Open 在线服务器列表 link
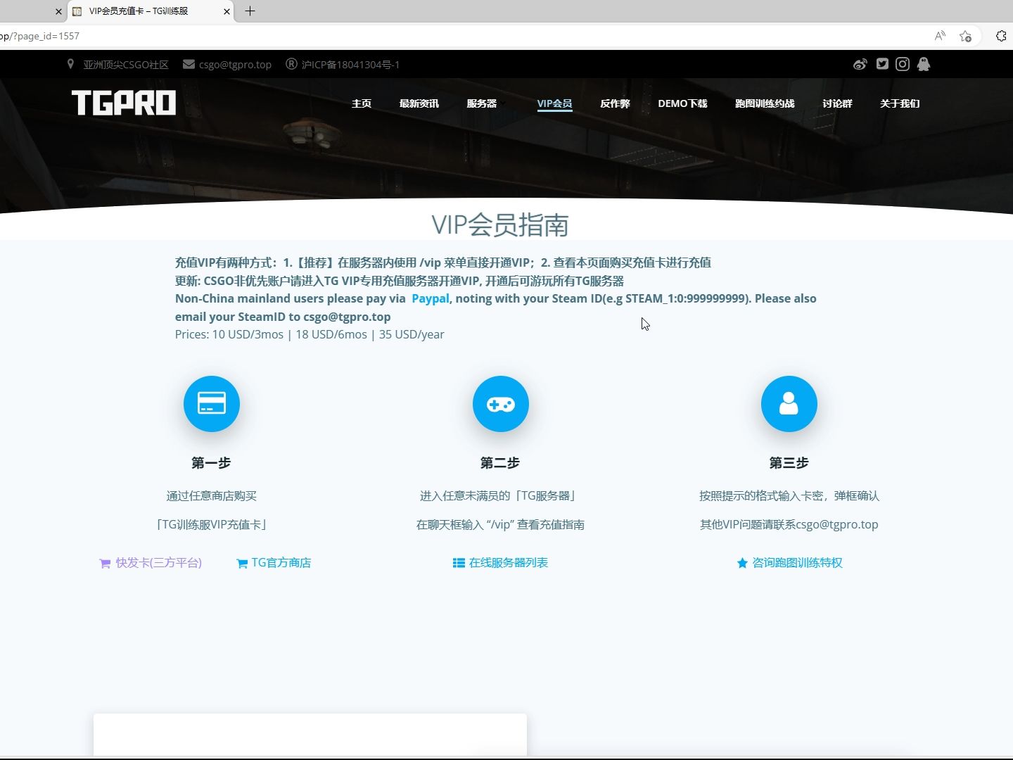 pos(500,563)
